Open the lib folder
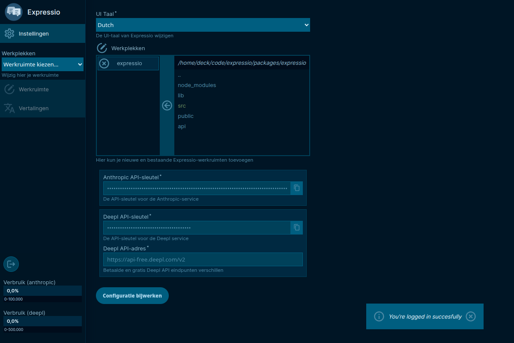This screenshot has width=514, height=343. 181,96
